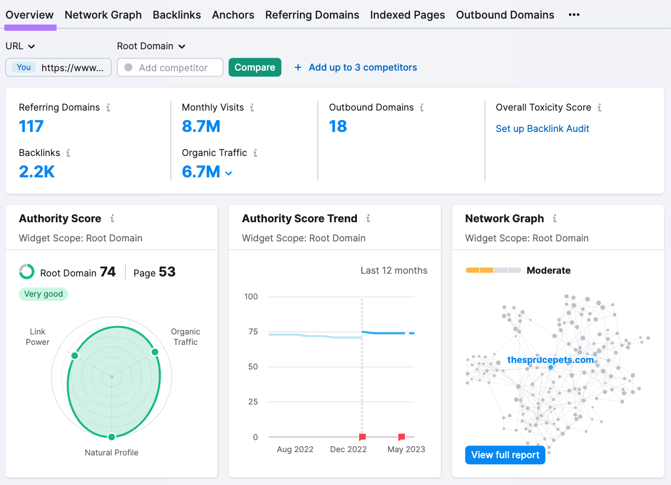The width and height of the screenshot is (671, 485).
Task: Switch to the Backlinks tab
Action: [x=177, y=15]
